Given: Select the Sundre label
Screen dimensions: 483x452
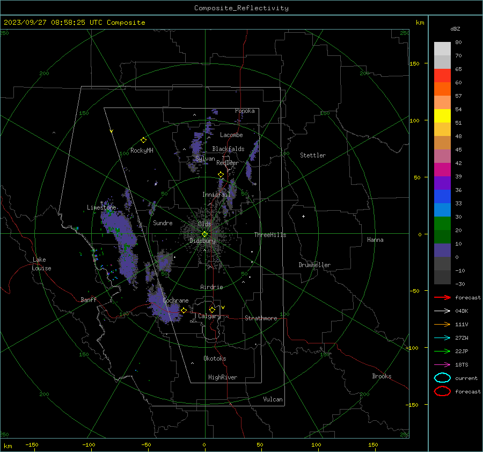Looking at the screenshot, I should 163,223.
